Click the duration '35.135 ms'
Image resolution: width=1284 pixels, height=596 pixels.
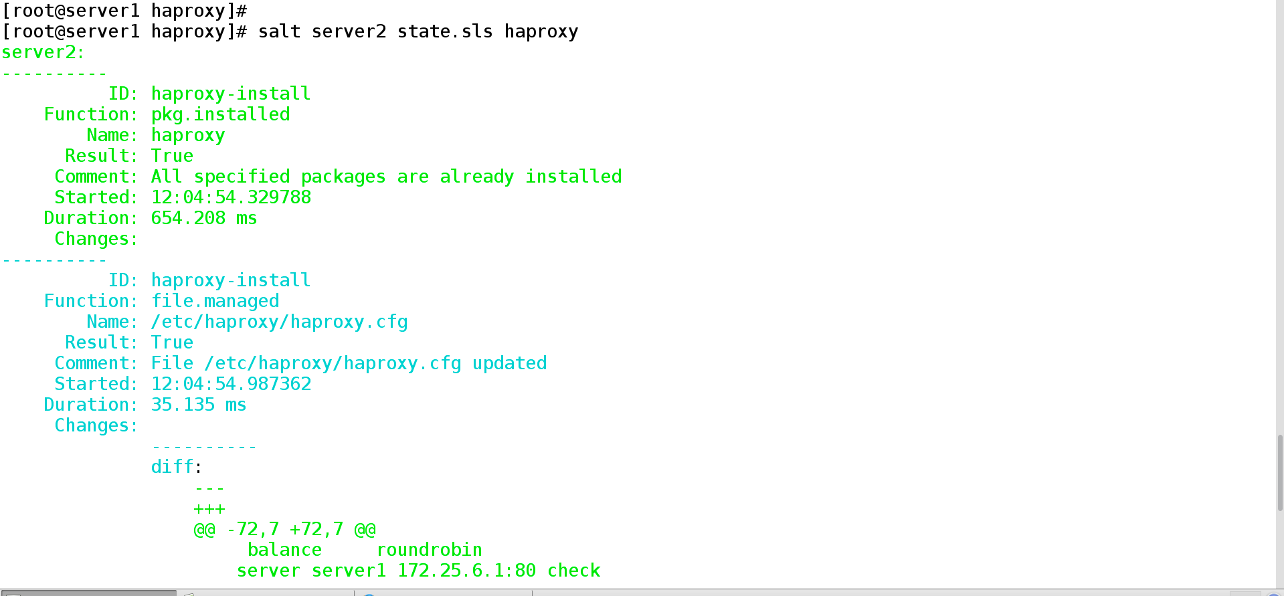(x=199, y=405)
